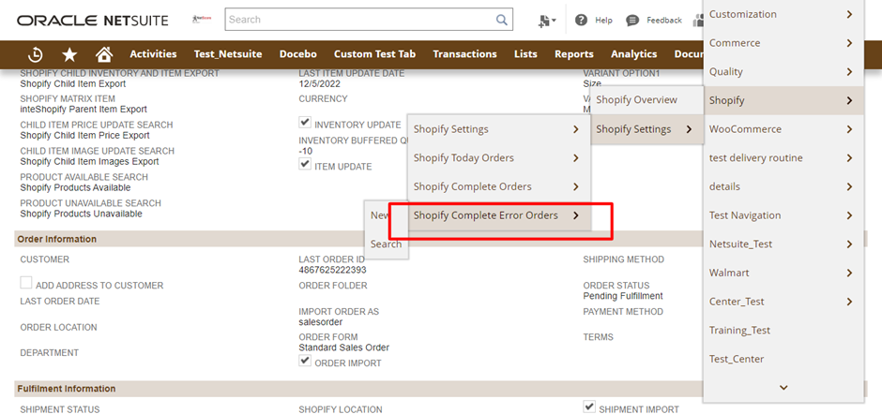Click the Standard Sales Order value
This screenshot has width=882, height=414.
(343, 347)
